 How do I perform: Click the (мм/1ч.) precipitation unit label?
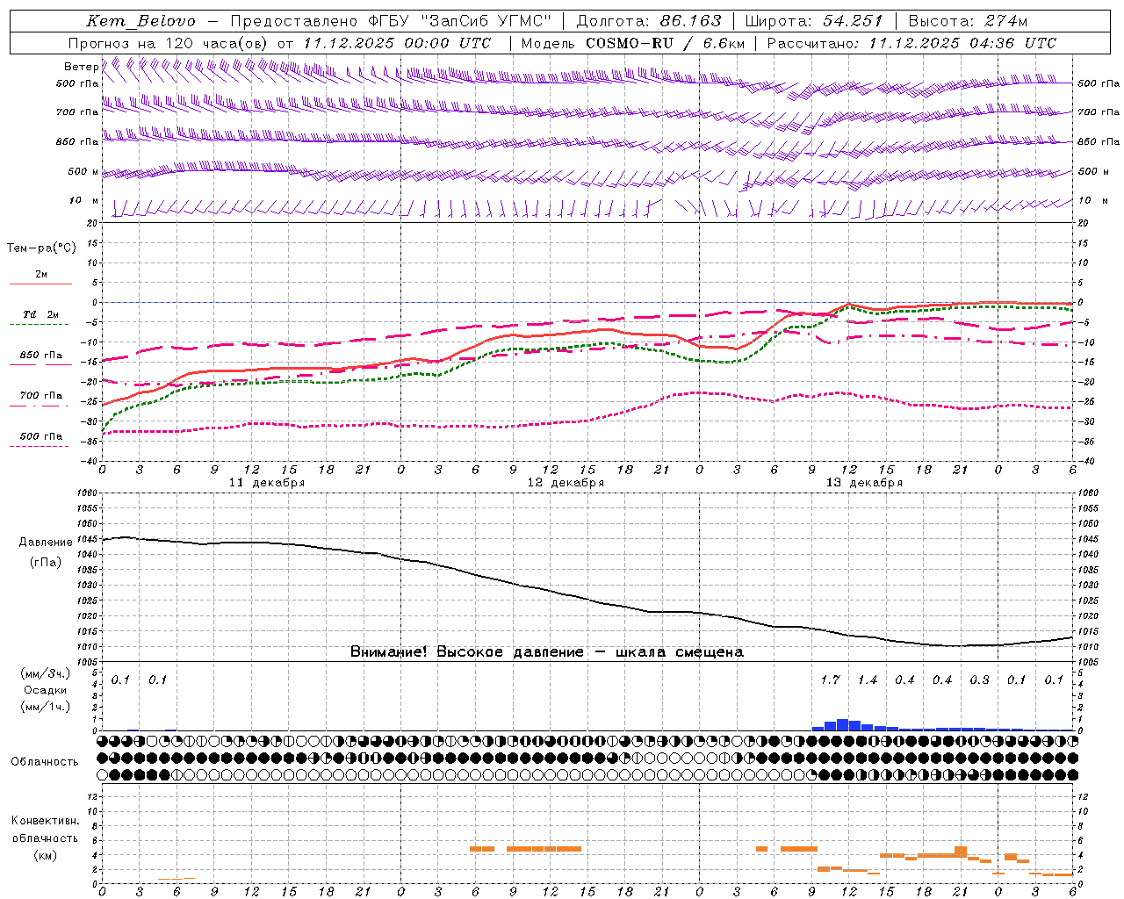pos(46,707)
